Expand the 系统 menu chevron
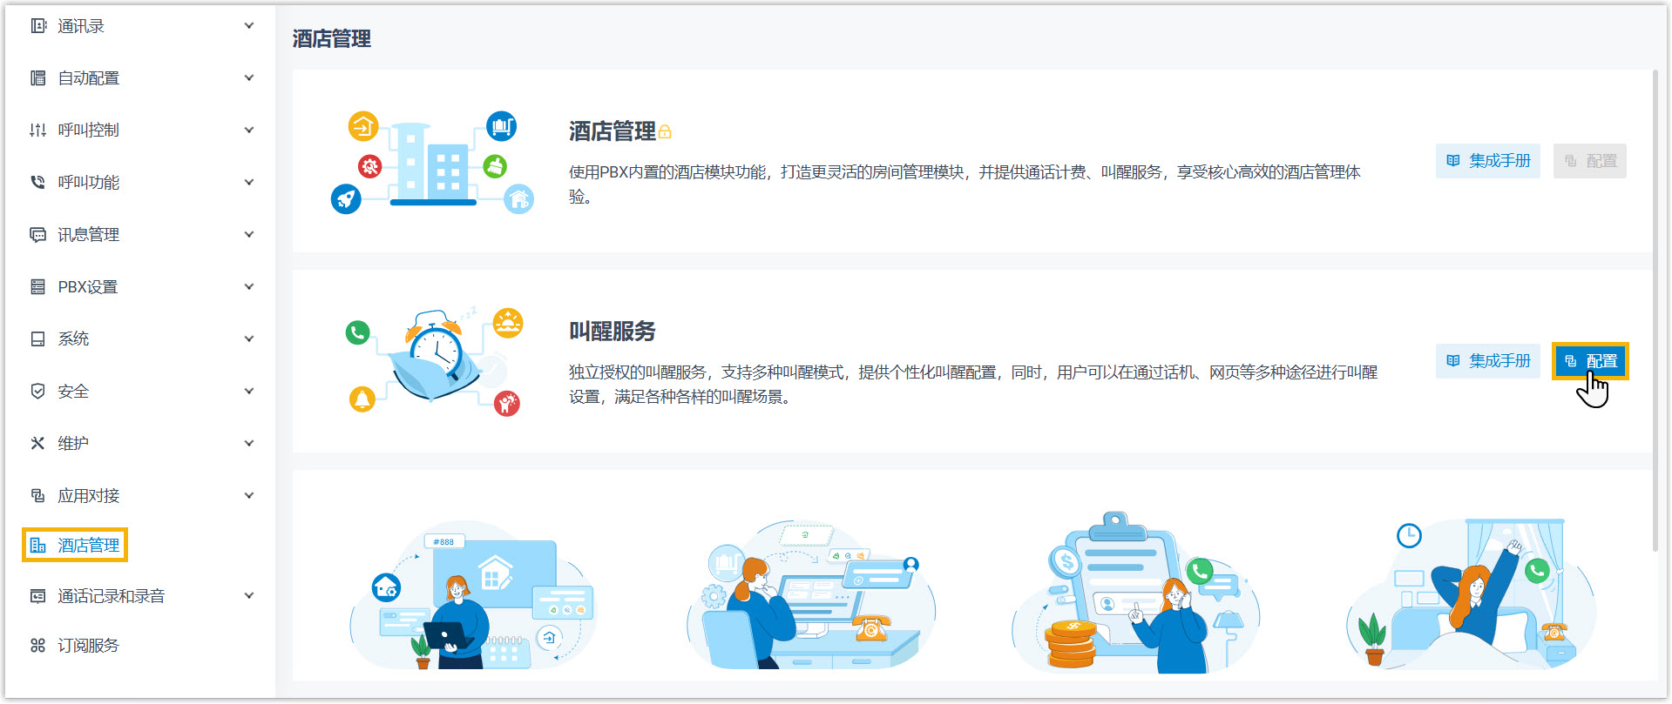The width and height of the screenshot is (1672, 704). click(249, 339)
